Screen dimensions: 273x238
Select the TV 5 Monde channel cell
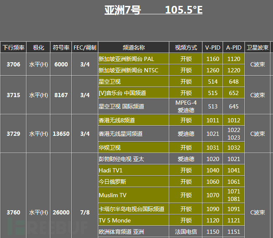pyautogui.click(x=134, y=220)
